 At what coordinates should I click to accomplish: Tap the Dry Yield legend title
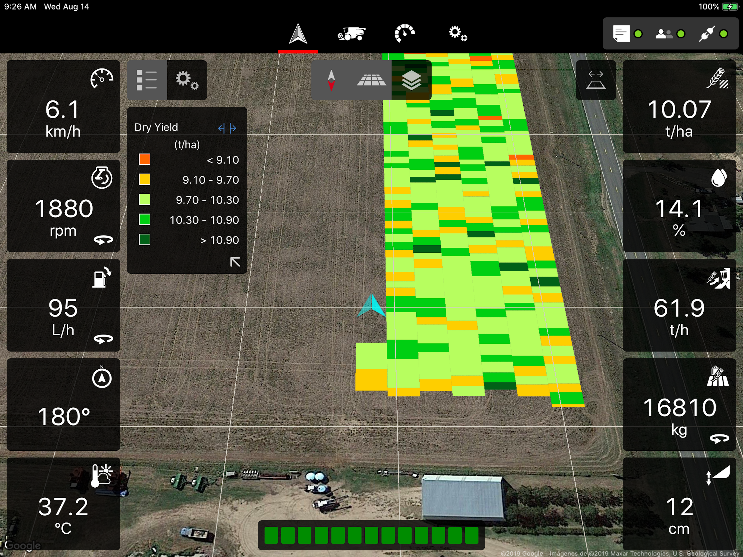(x=156, y=127)
